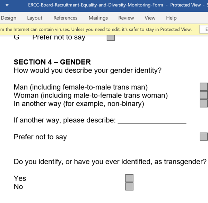Select the References tab
The image size is (208, 203).
coord(65,18)
